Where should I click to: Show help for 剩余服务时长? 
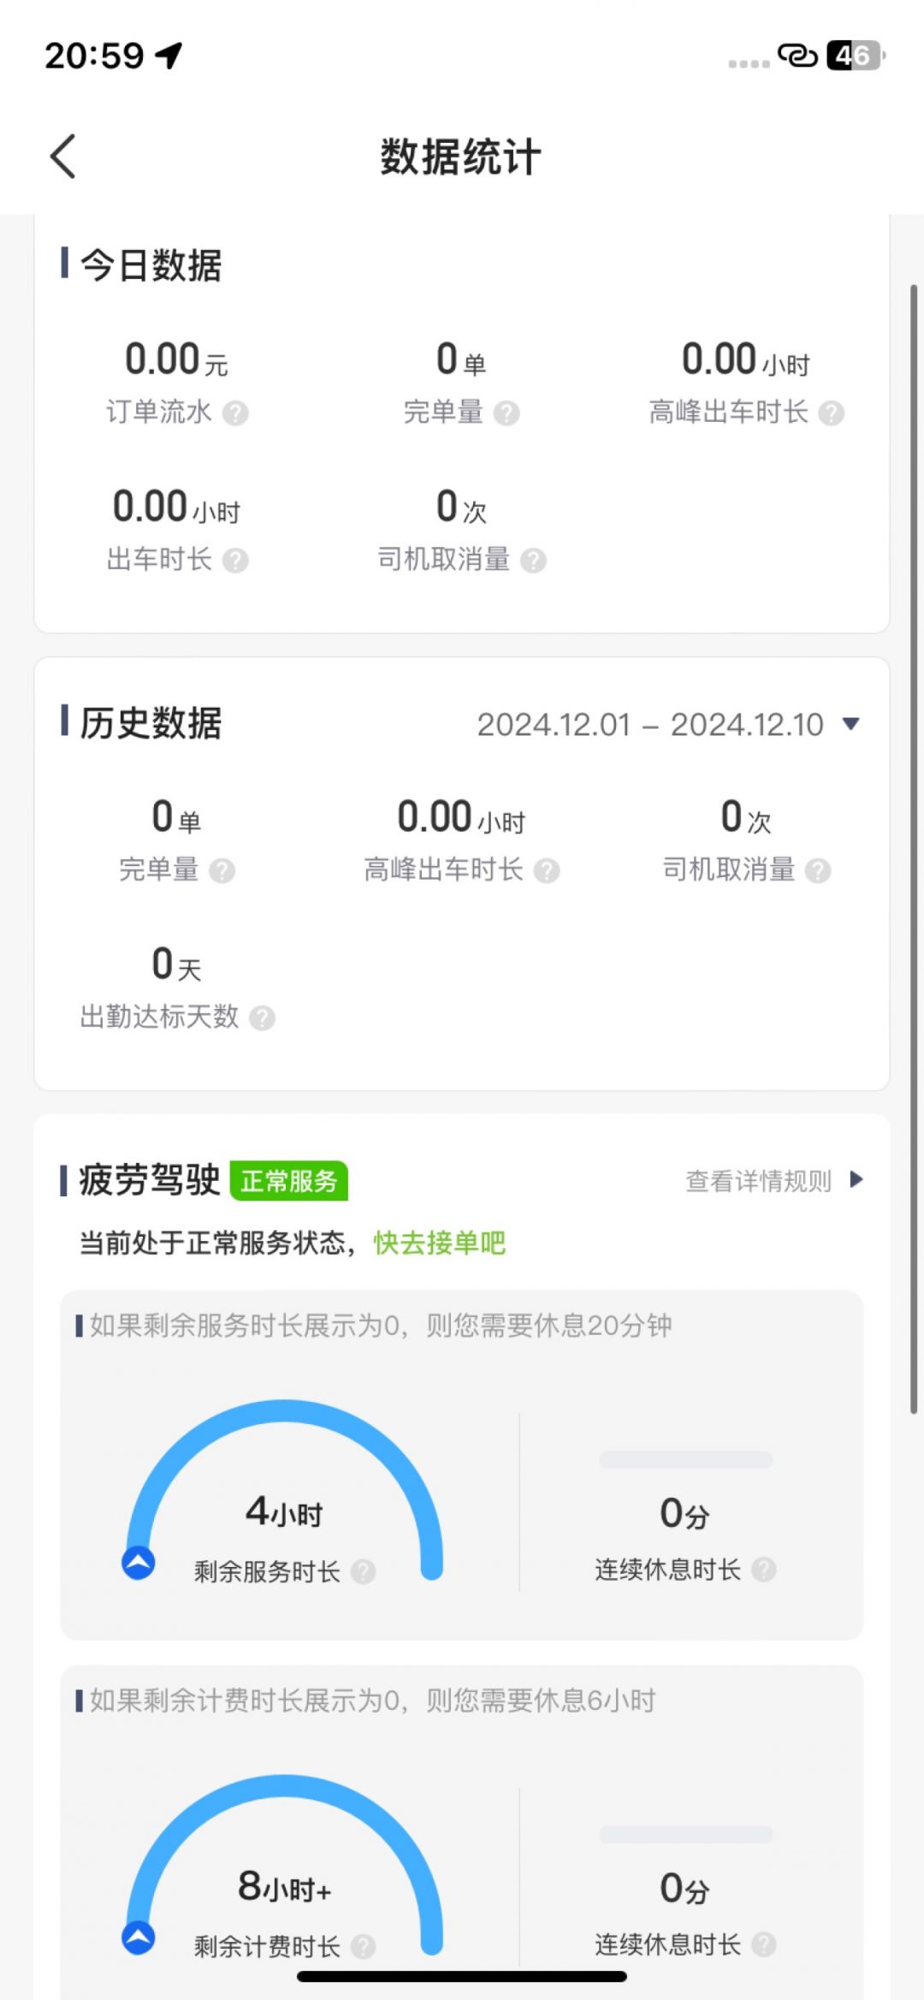point(363,1572)
